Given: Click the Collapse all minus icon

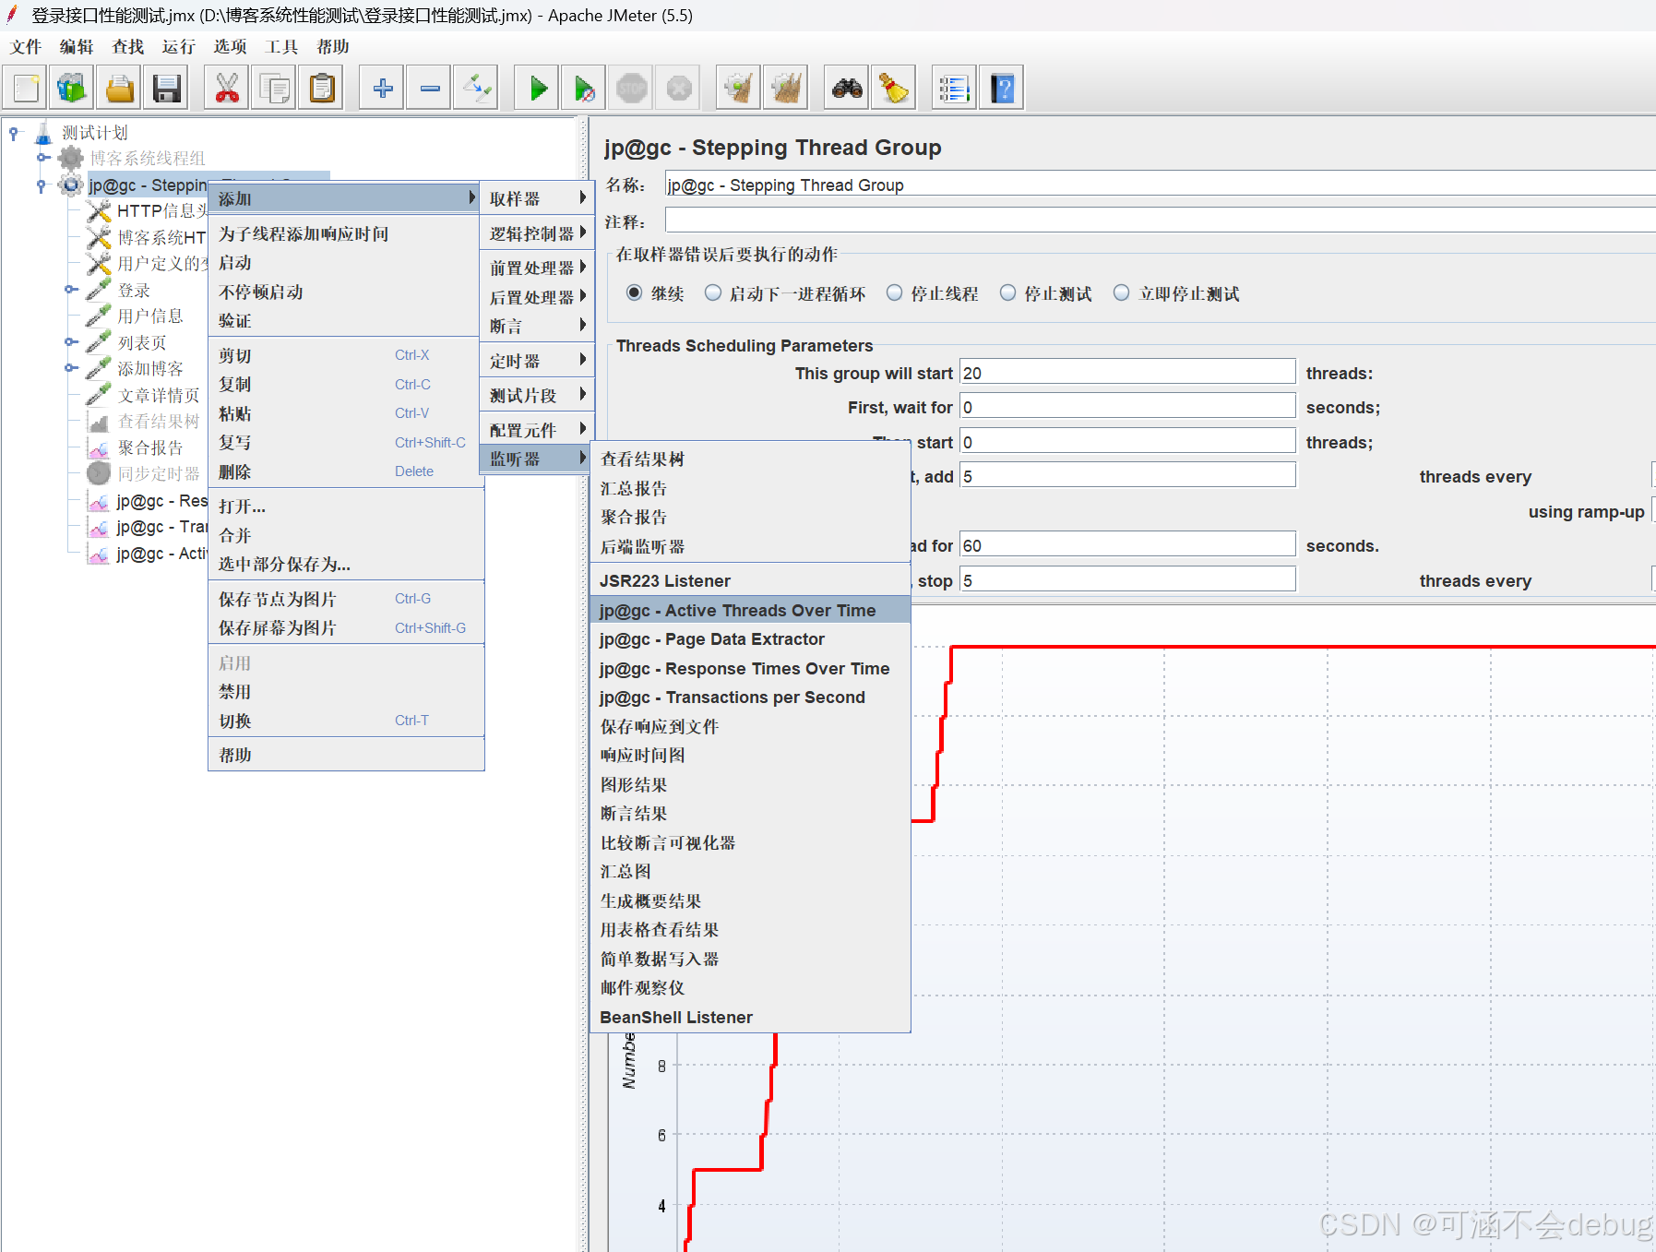Looking at the screenshot, I should 429,89.
